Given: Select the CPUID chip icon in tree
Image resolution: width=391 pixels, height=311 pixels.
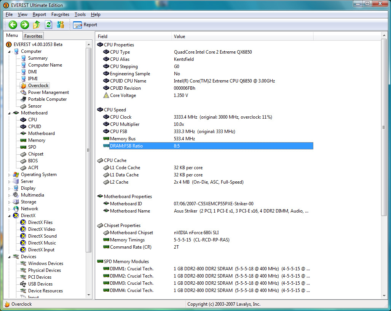Looking at the screenshot, I should point(24,127).
